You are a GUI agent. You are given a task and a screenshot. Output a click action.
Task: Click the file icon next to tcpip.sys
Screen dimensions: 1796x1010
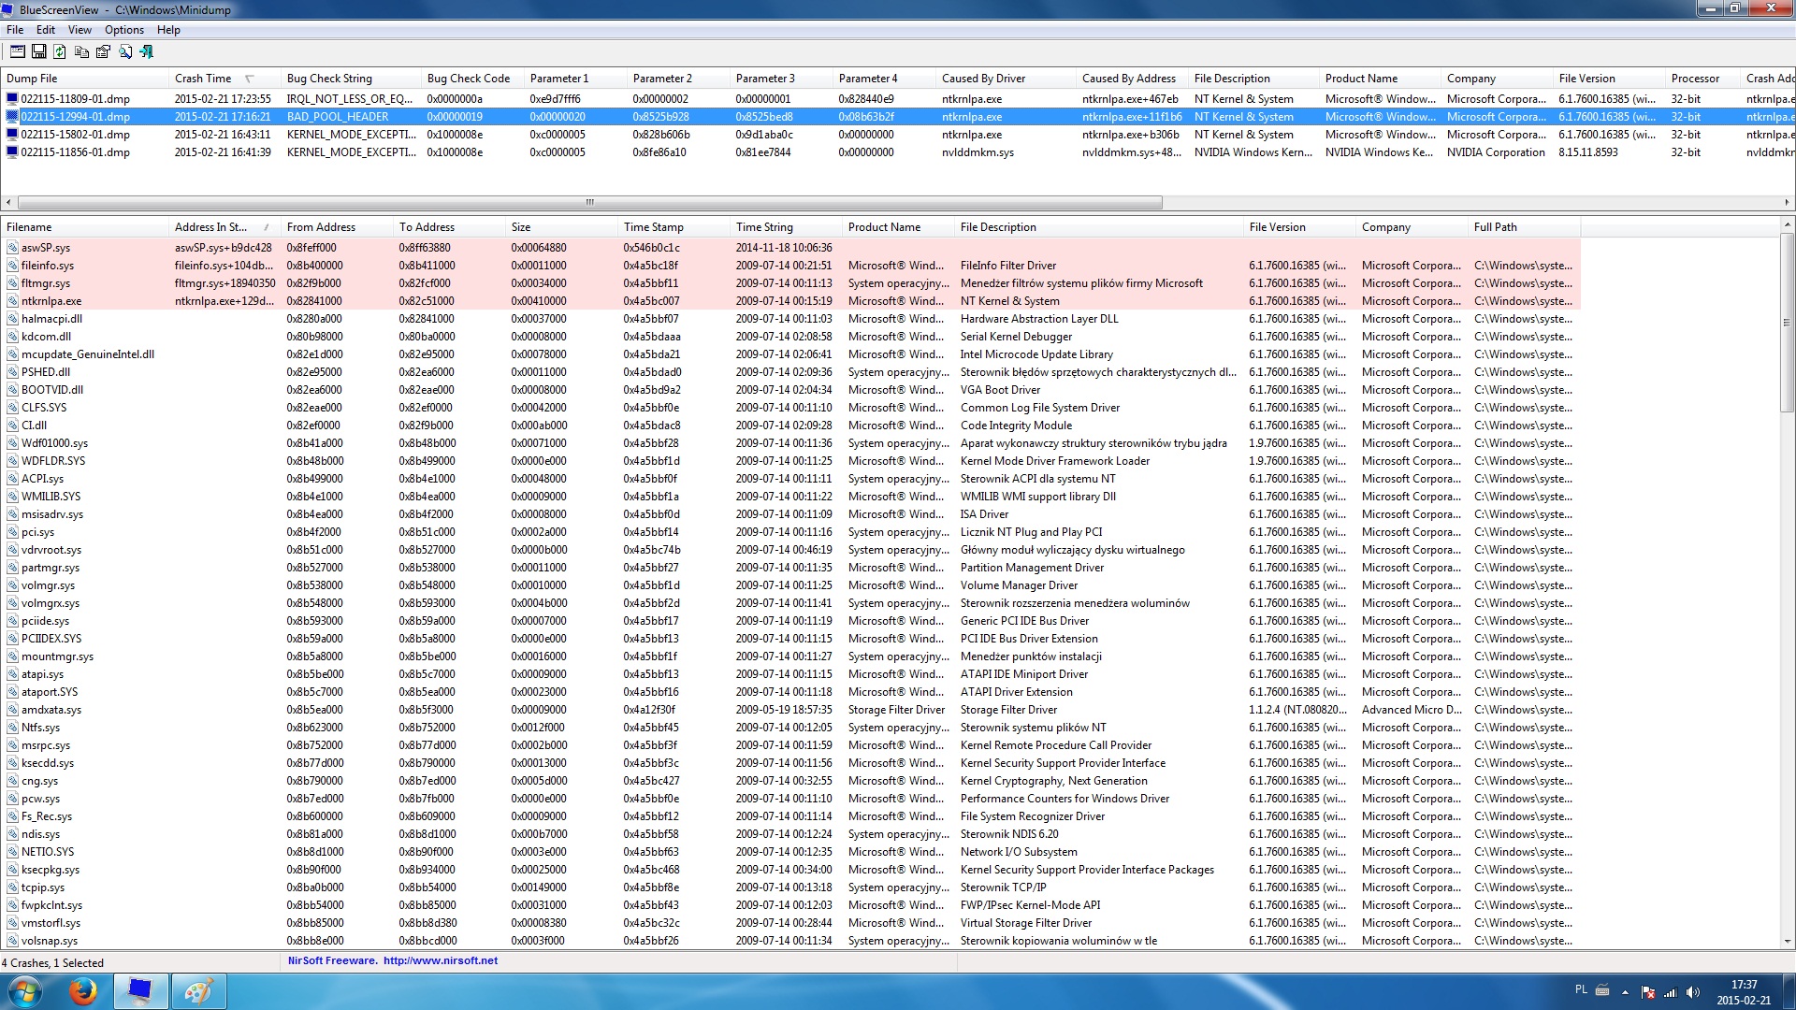(12, 887)
